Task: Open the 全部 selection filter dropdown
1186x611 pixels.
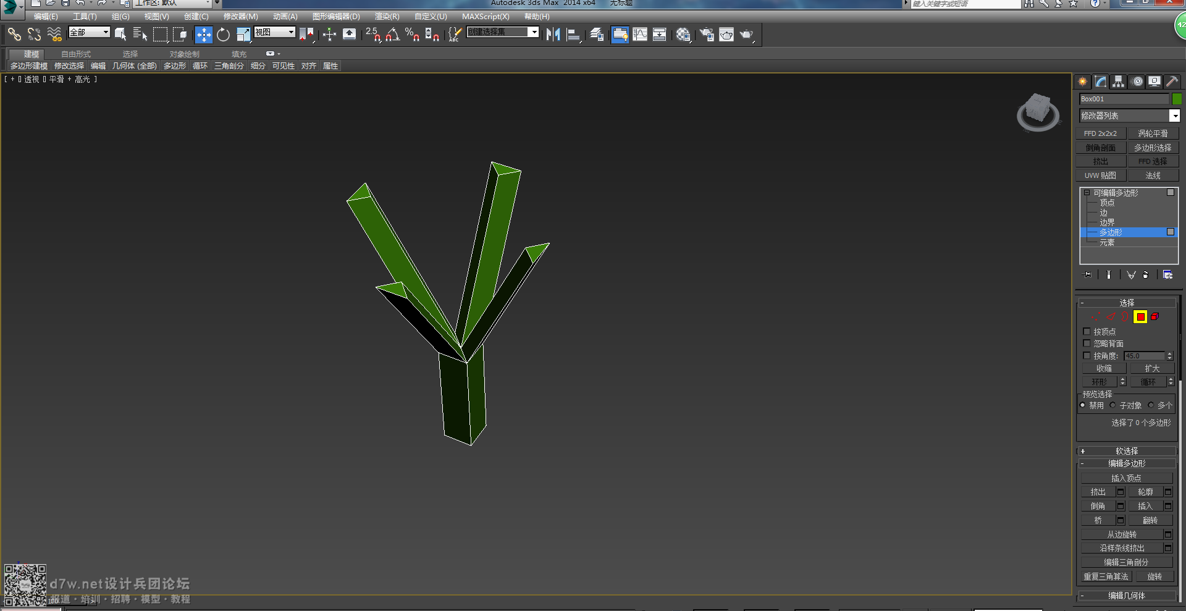Action: [x=90, y=32]
